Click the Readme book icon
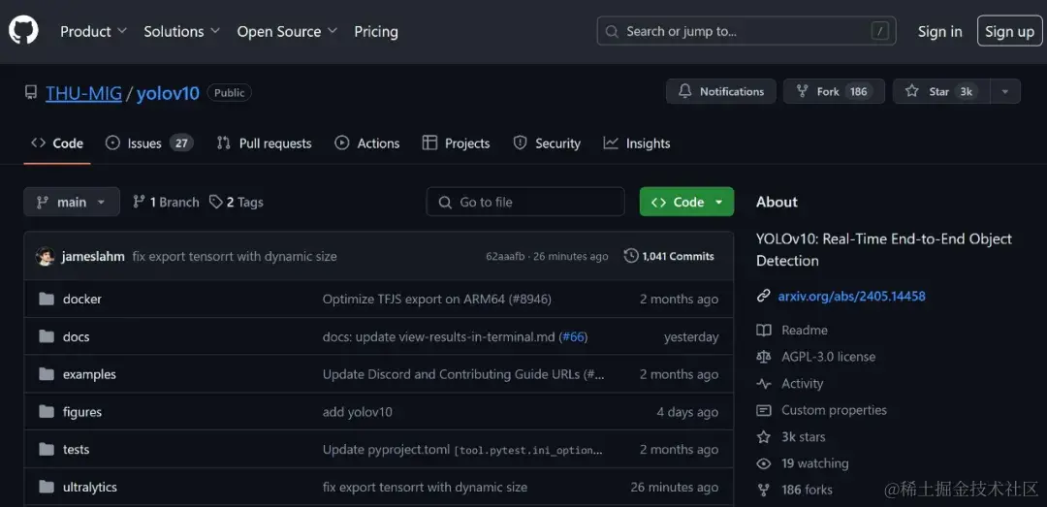The width and height of the screenshot is (1047, 507). (764, 330)
